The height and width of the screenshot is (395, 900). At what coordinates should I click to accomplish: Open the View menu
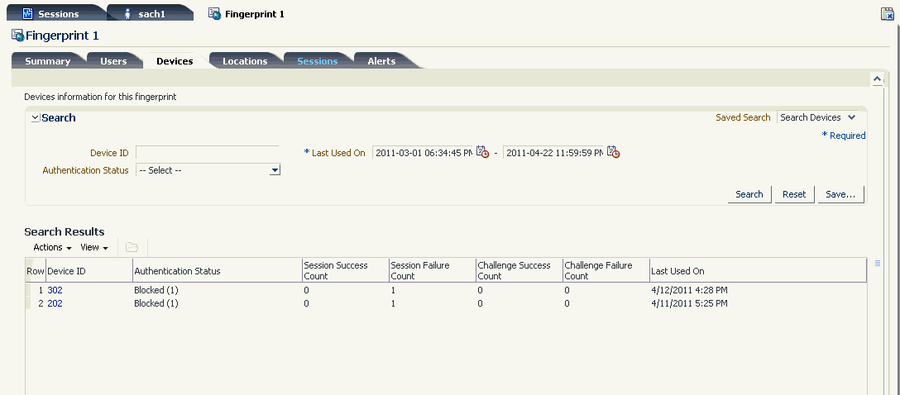pos(94,247)
